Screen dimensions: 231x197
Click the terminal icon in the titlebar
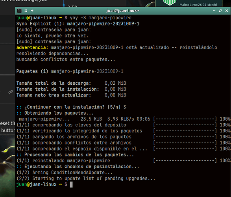click(x=19, y=11)
